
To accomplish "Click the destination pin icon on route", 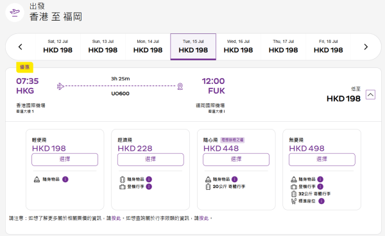I will click(x=180, y=87).
